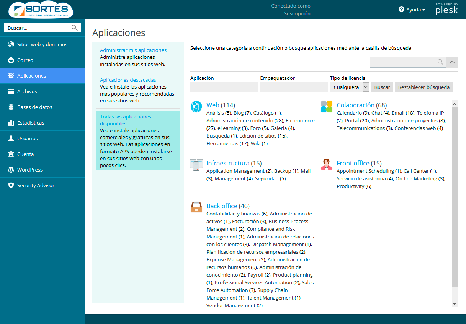The width and height of the screenshot is (466, 324).
Task: Open the Correo section
Action: [42, 60]
